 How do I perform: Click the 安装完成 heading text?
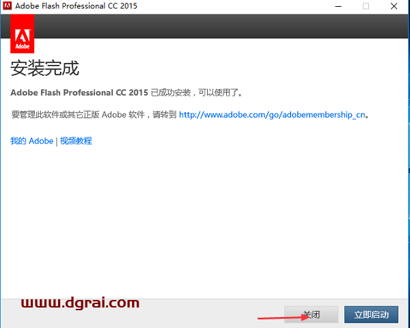pos(44,68)
